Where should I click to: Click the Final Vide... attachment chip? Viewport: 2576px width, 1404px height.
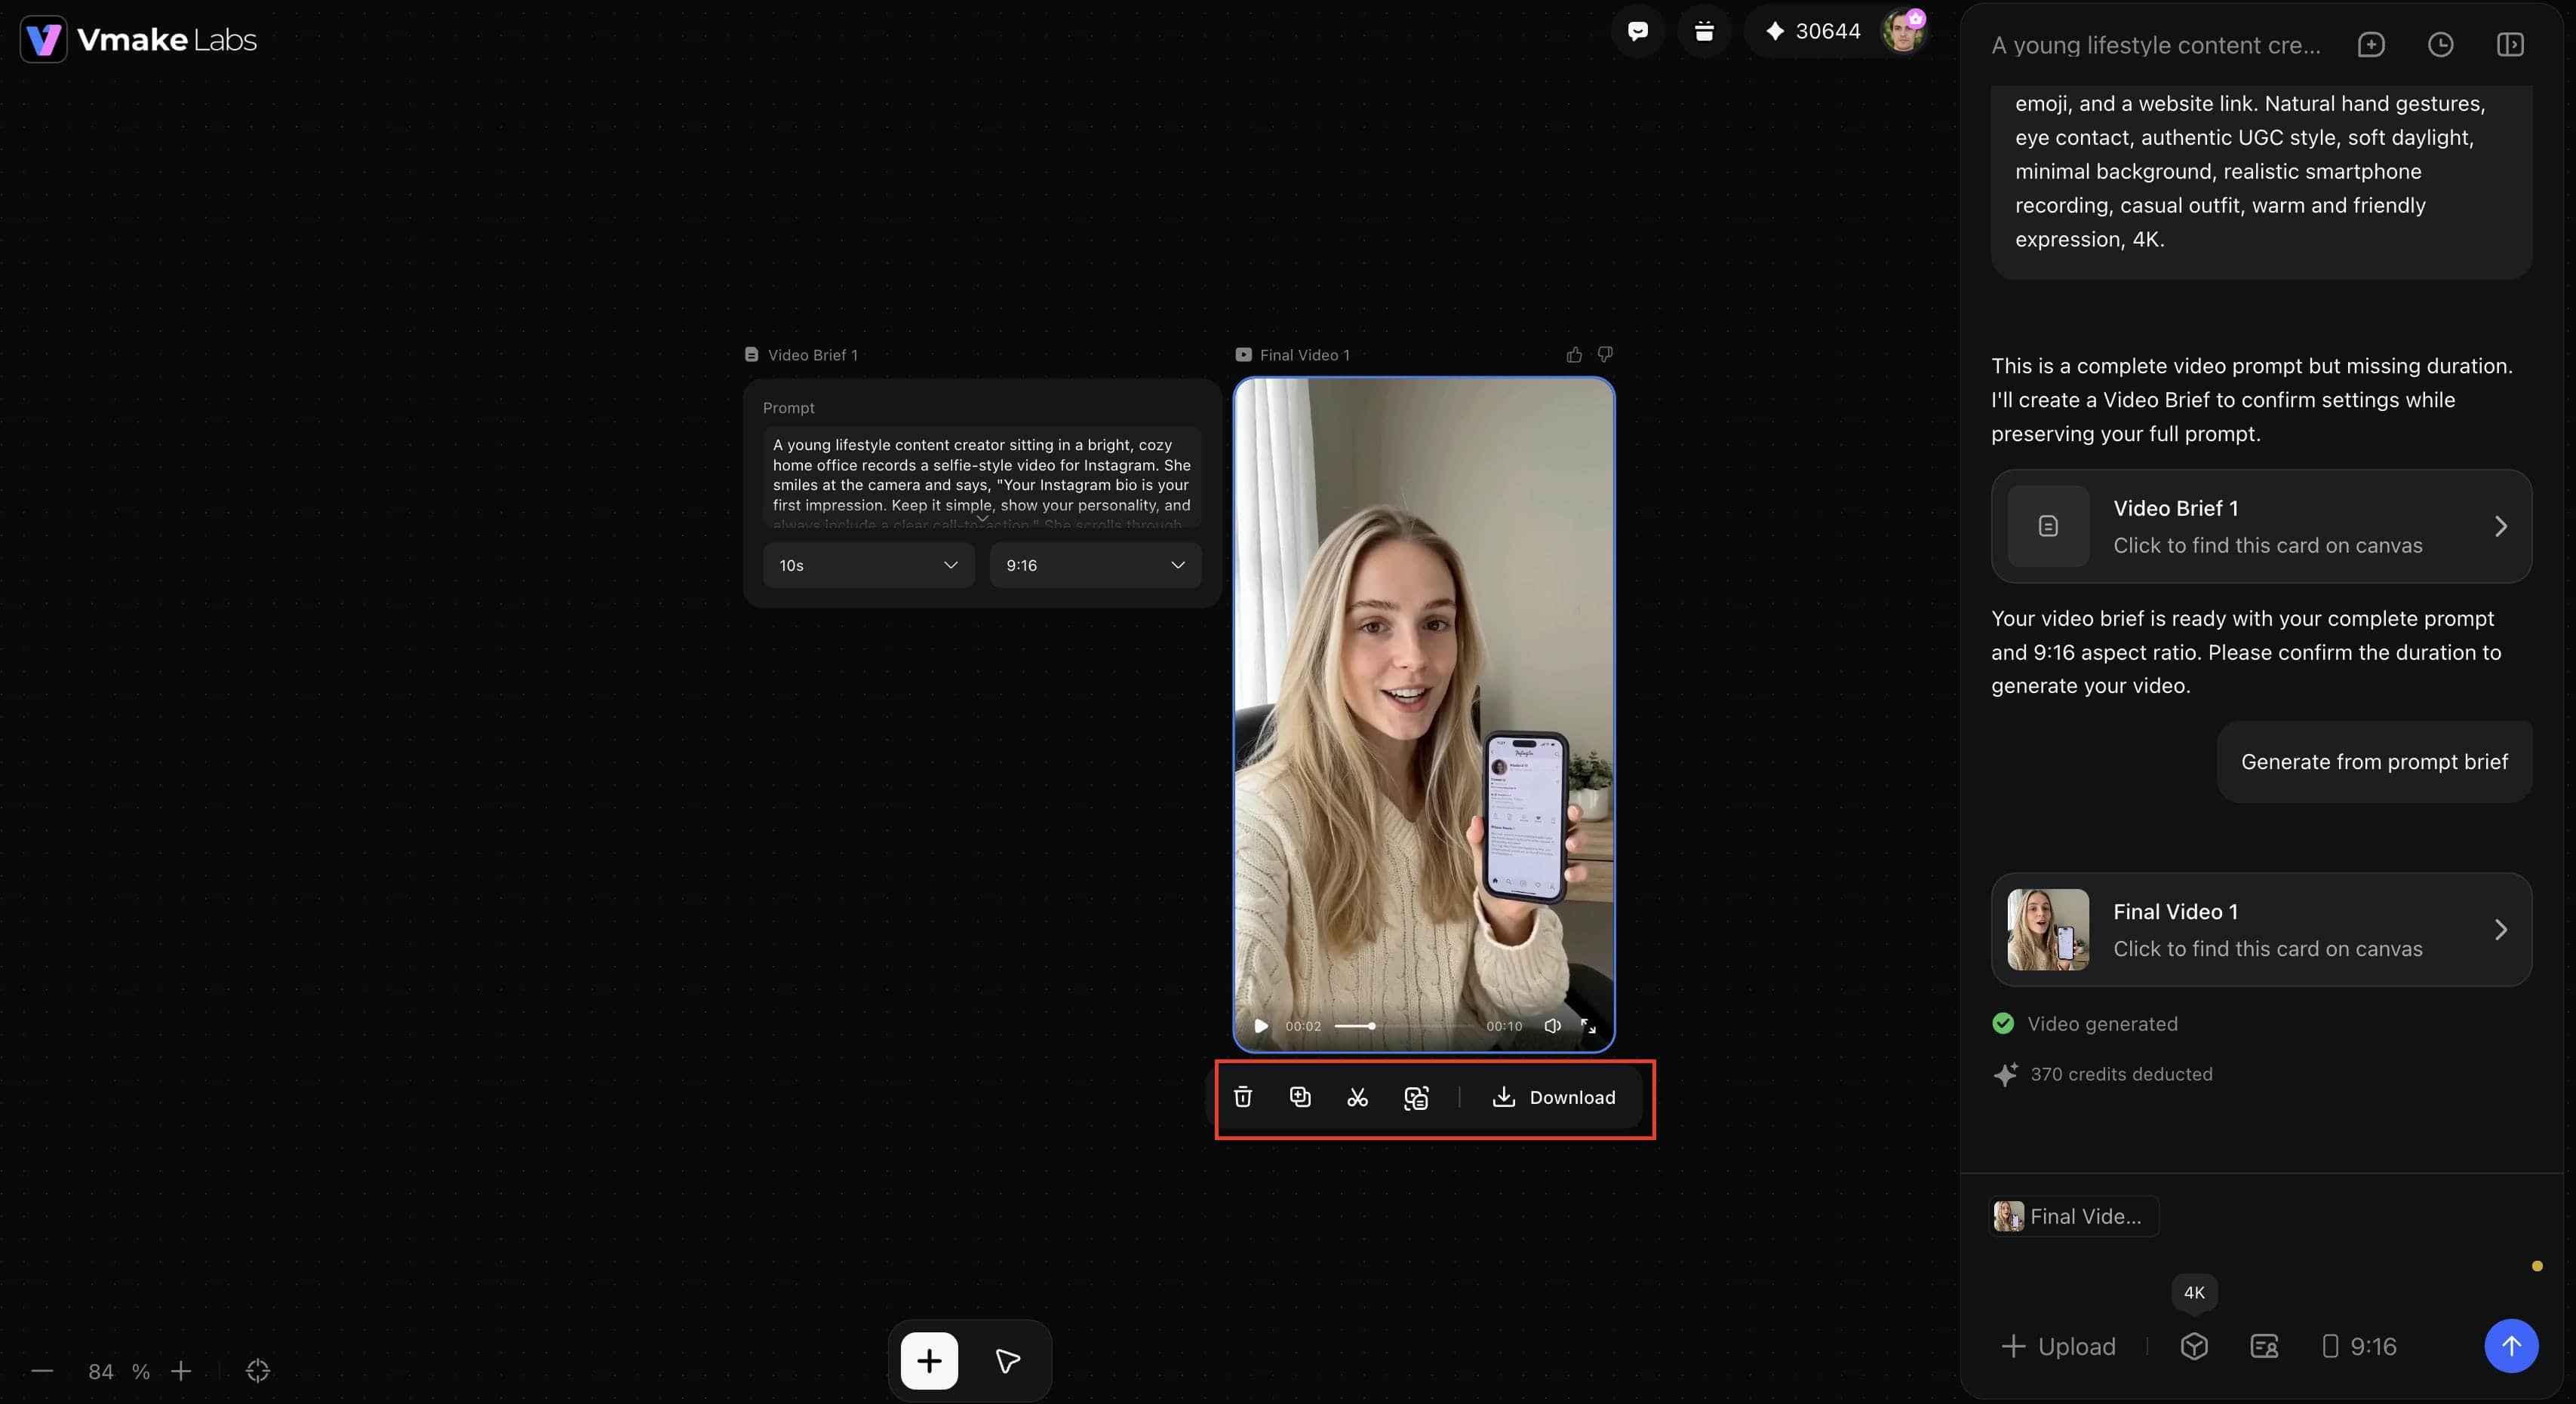click(2073, 1216)
